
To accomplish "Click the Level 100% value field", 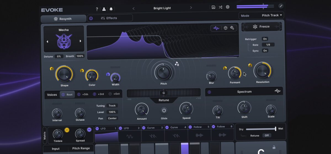I will [x=112, y=112].
